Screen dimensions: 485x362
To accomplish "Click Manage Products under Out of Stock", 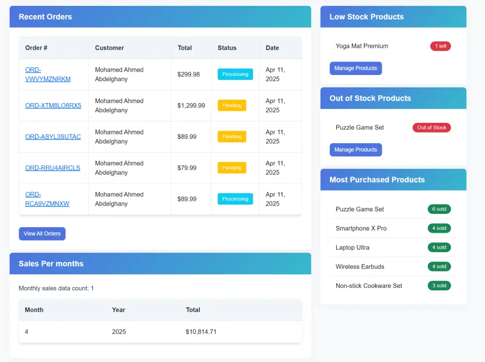I will [x=356, y=150].
